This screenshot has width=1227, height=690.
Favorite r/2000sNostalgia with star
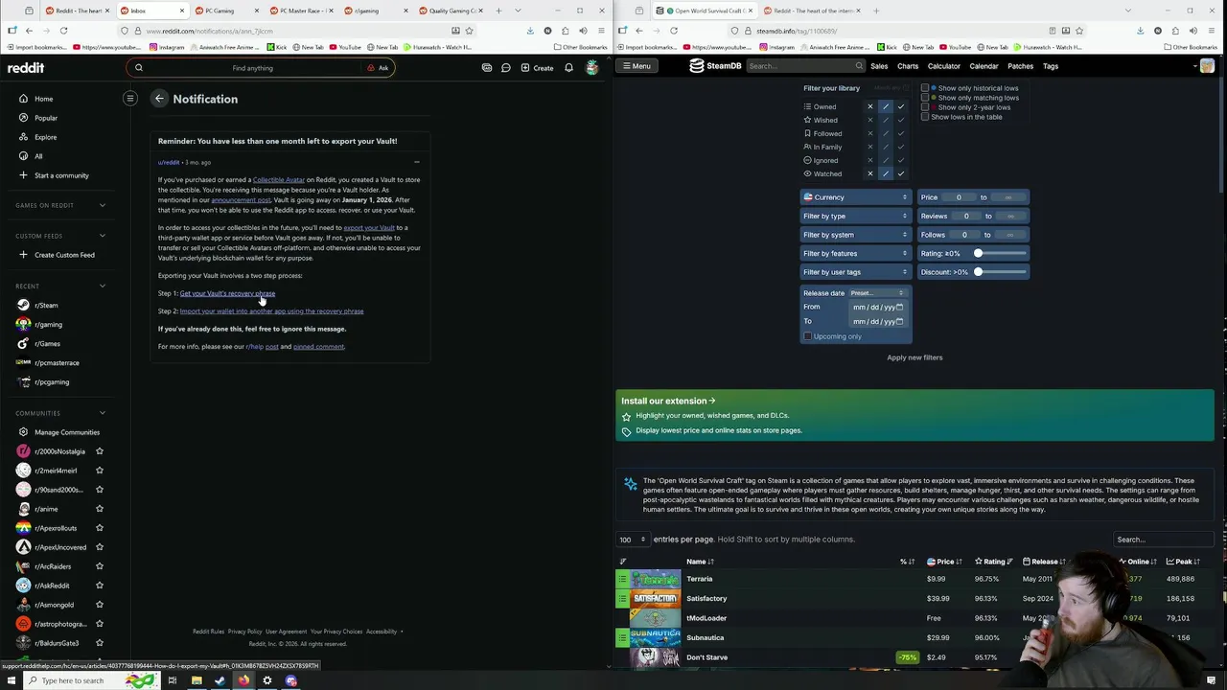coord(99,451)
